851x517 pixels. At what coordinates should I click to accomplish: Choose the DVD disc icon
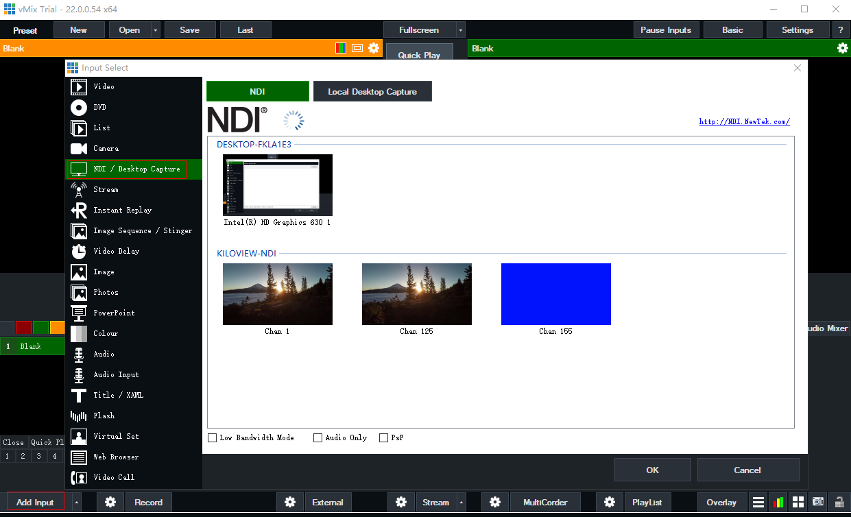click(79, 108)
